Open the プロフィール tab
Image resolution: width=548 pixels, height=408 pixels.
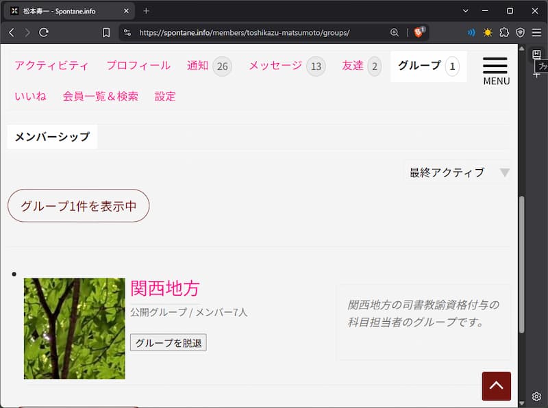pyautogui.click(x=138, y=65)
